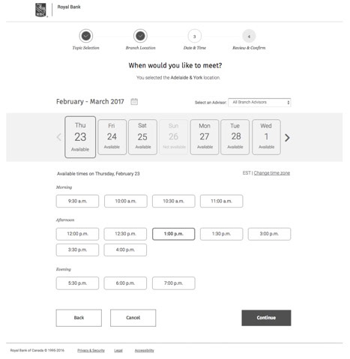Select Friday 24 date card
This screenshot has height=359, width=350.
(x=112, y=137)
